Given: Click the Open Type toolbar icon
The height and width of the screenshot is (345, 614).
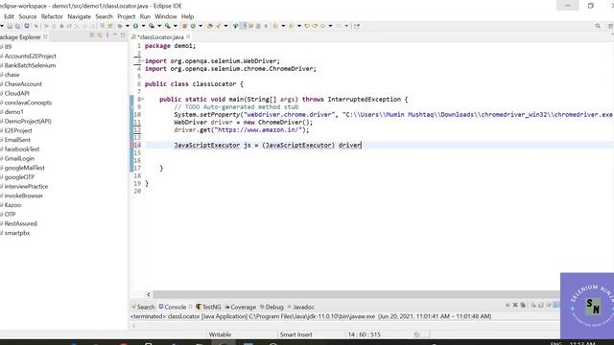Looking at the screenshot, I should [210, 26].
